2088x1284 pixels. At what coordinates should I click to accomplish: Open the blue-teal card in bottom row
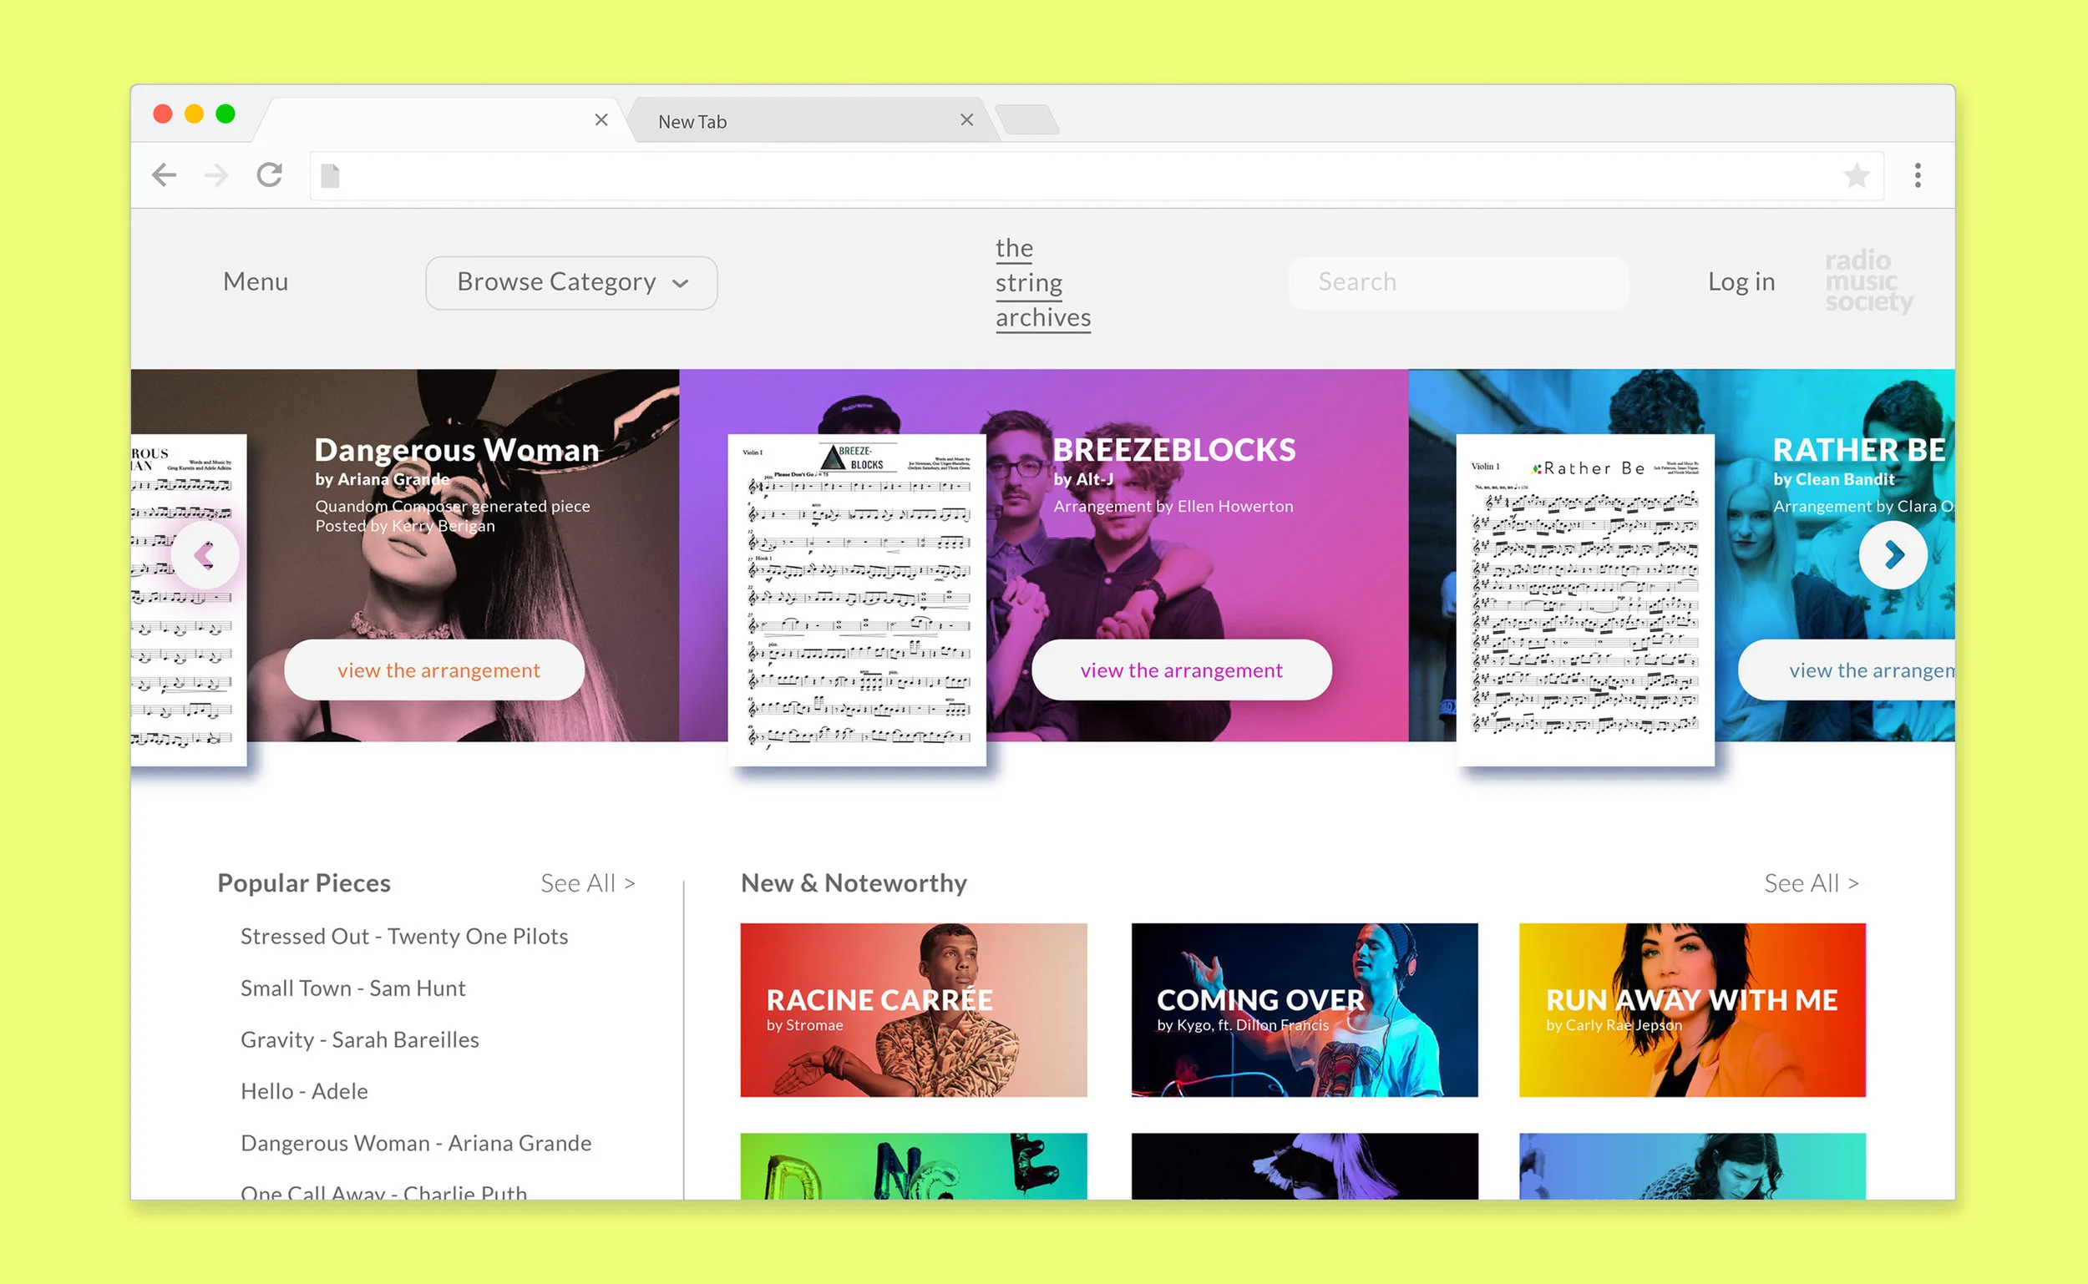(1691, 1166)
